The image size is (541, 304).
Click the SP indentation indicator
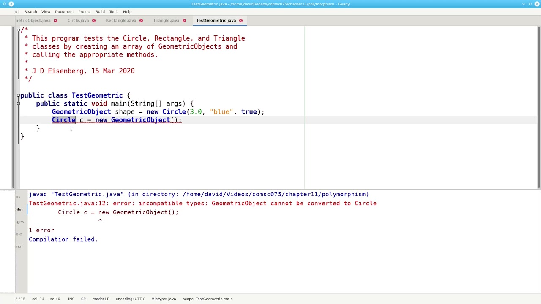point(83,299)
